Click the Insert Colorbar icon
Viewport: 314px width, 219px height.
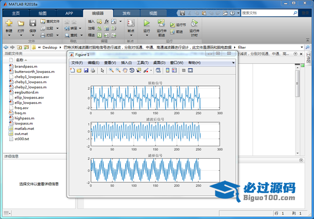[168, 70]
